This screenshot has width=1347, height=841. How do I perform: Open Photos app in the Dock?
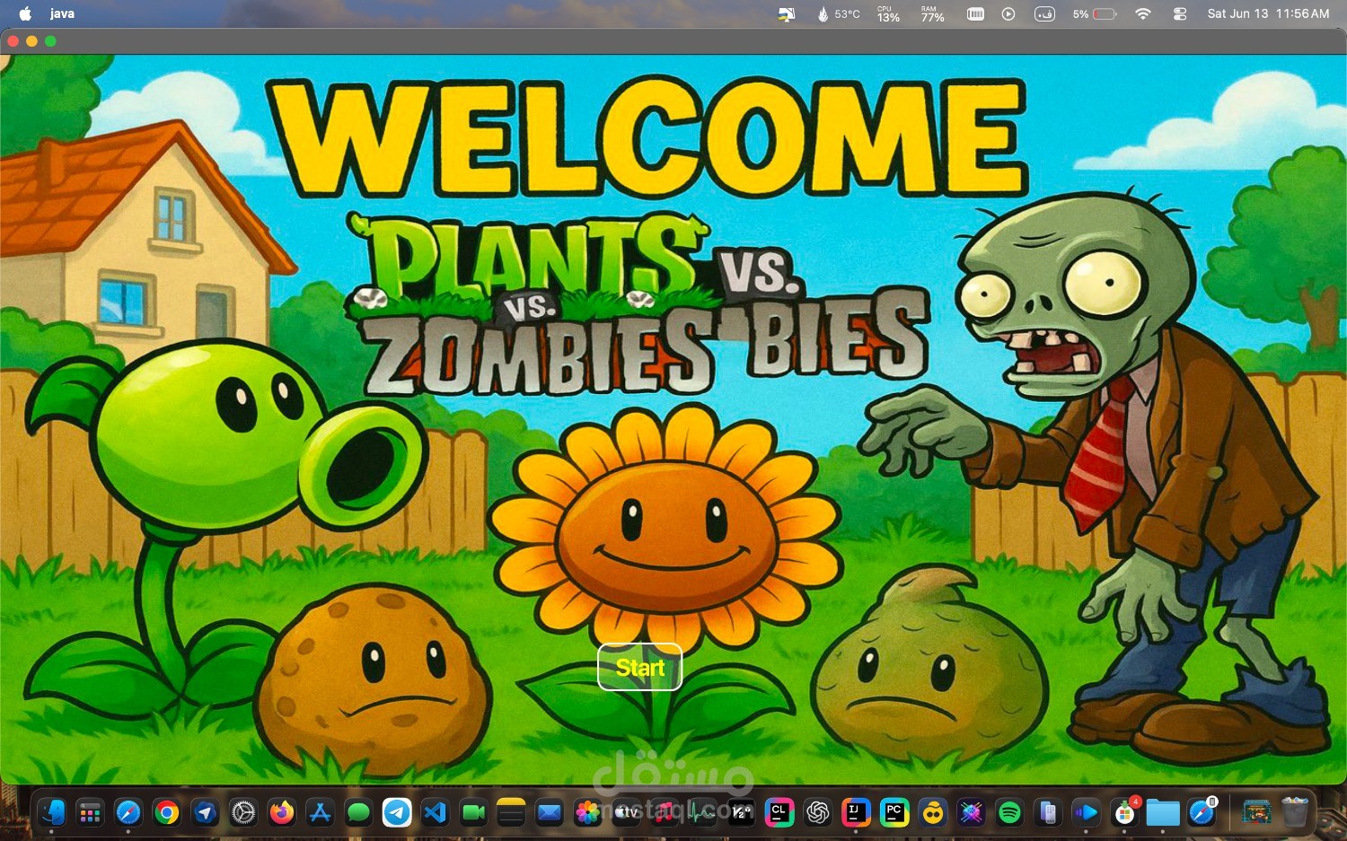tap(588, 813)
